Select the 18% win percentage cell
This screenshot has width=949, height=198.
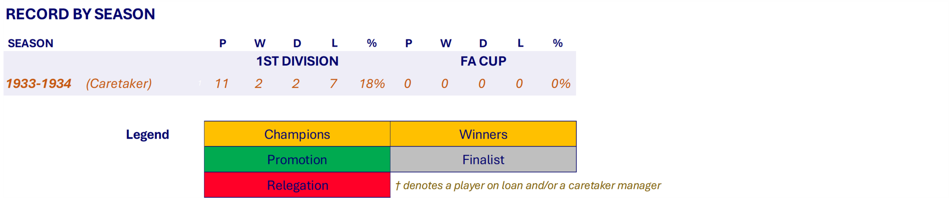[372, 84]
